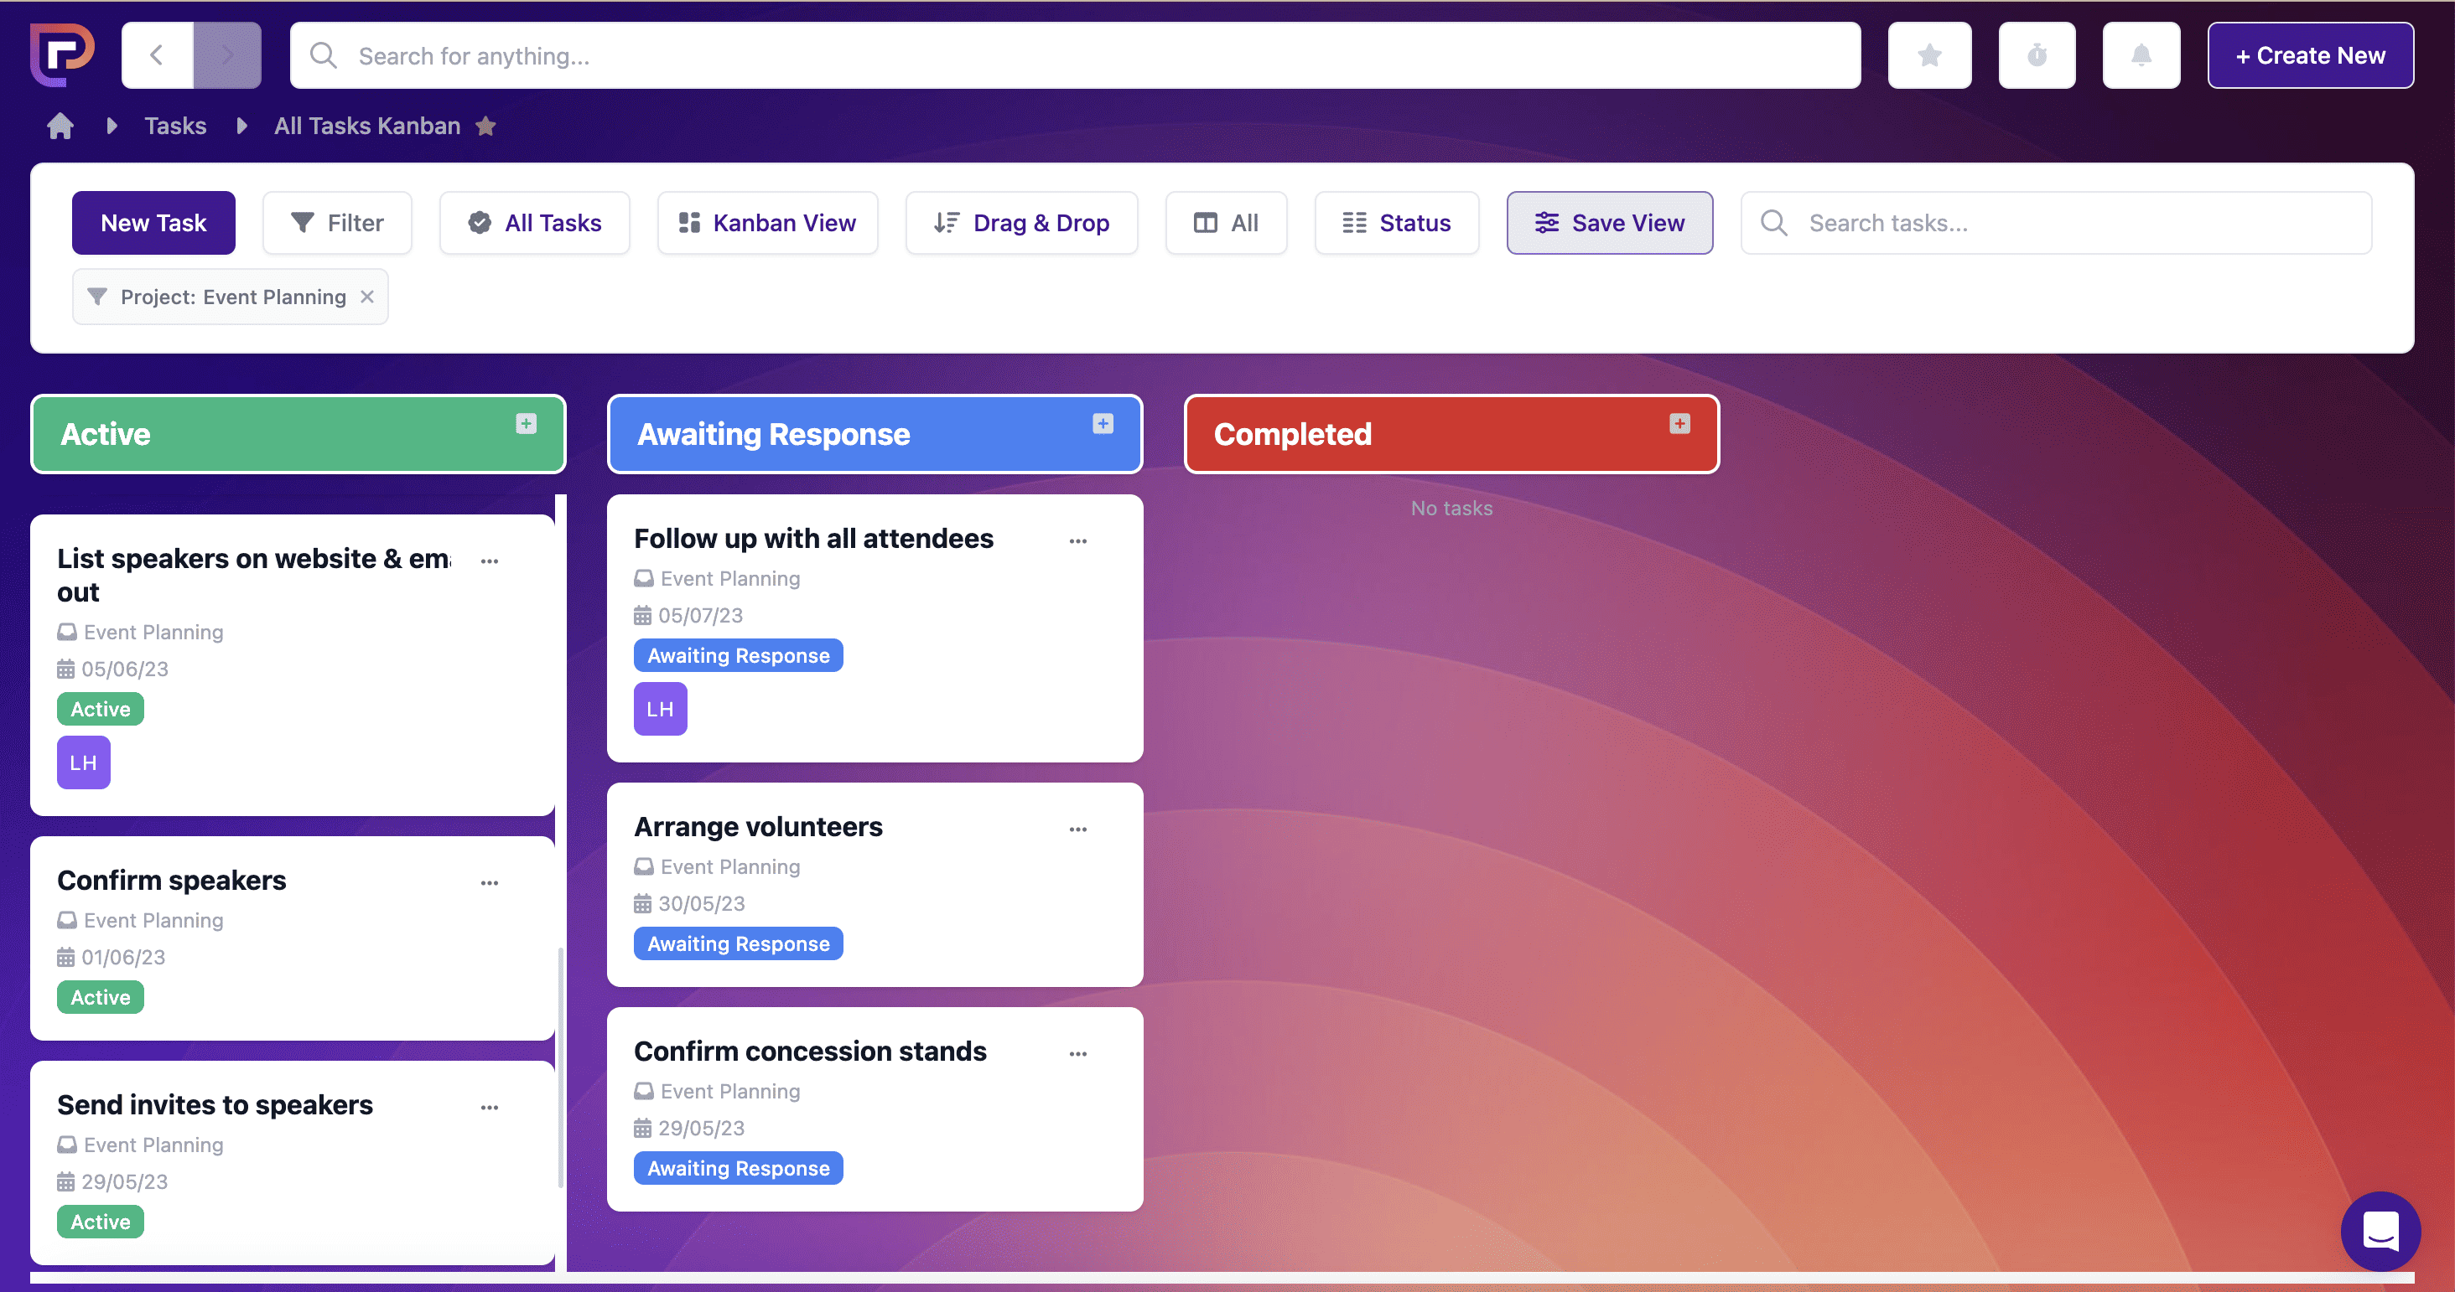Image resolution: width=2455 pixels, height=1292 pixels.
Task: Open the All Tasks view menu
Action: pos(535,223)
